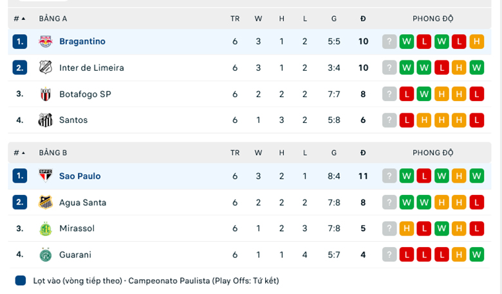Select the Bảng B goals (G) column header

coord(333,153)
